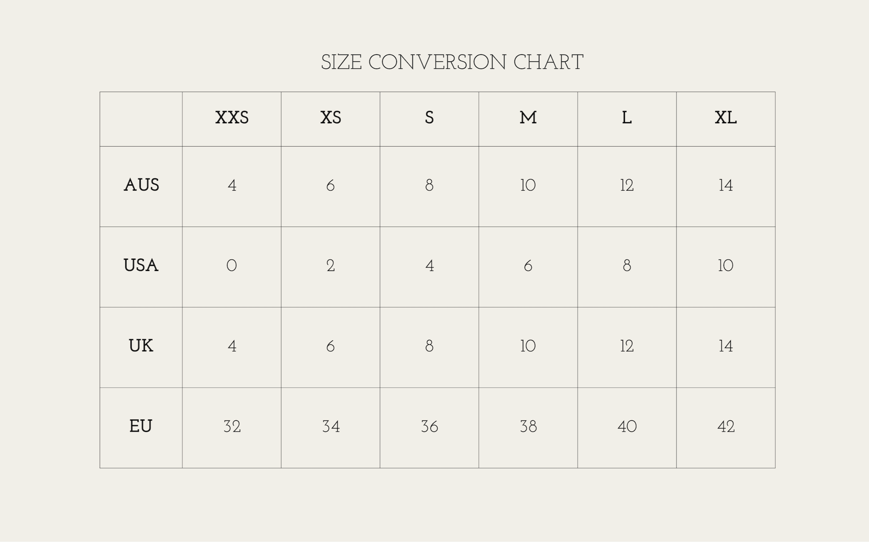Select the S column header
Screen dimensions: 869x542
point(429,118)
